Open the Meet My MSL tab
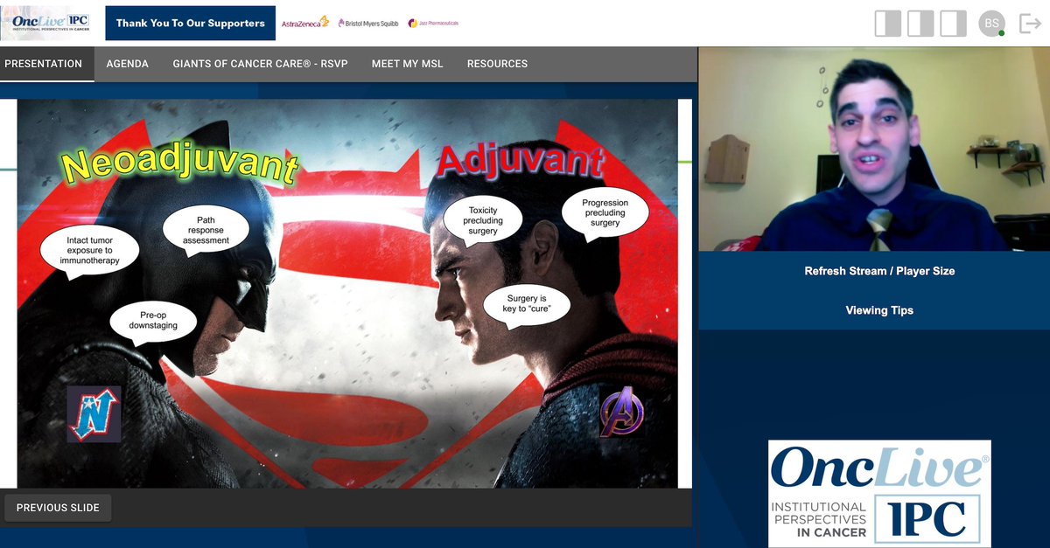This screenshot has height=548, width=1050. click(407, 64)
